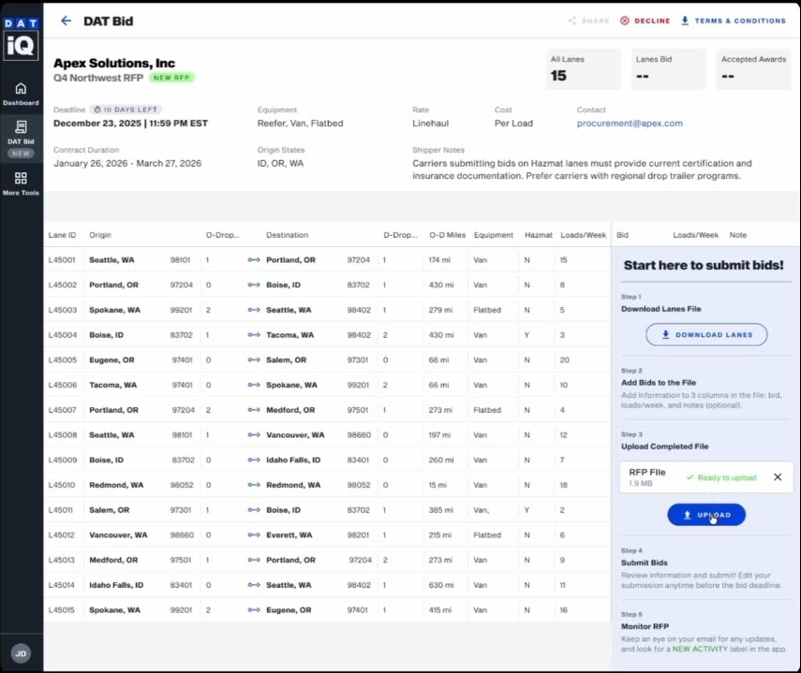The width and height of the screenshot is (801, 673).
Task: Click the route arrow icon in lane L45012
Action: [254, 534]
